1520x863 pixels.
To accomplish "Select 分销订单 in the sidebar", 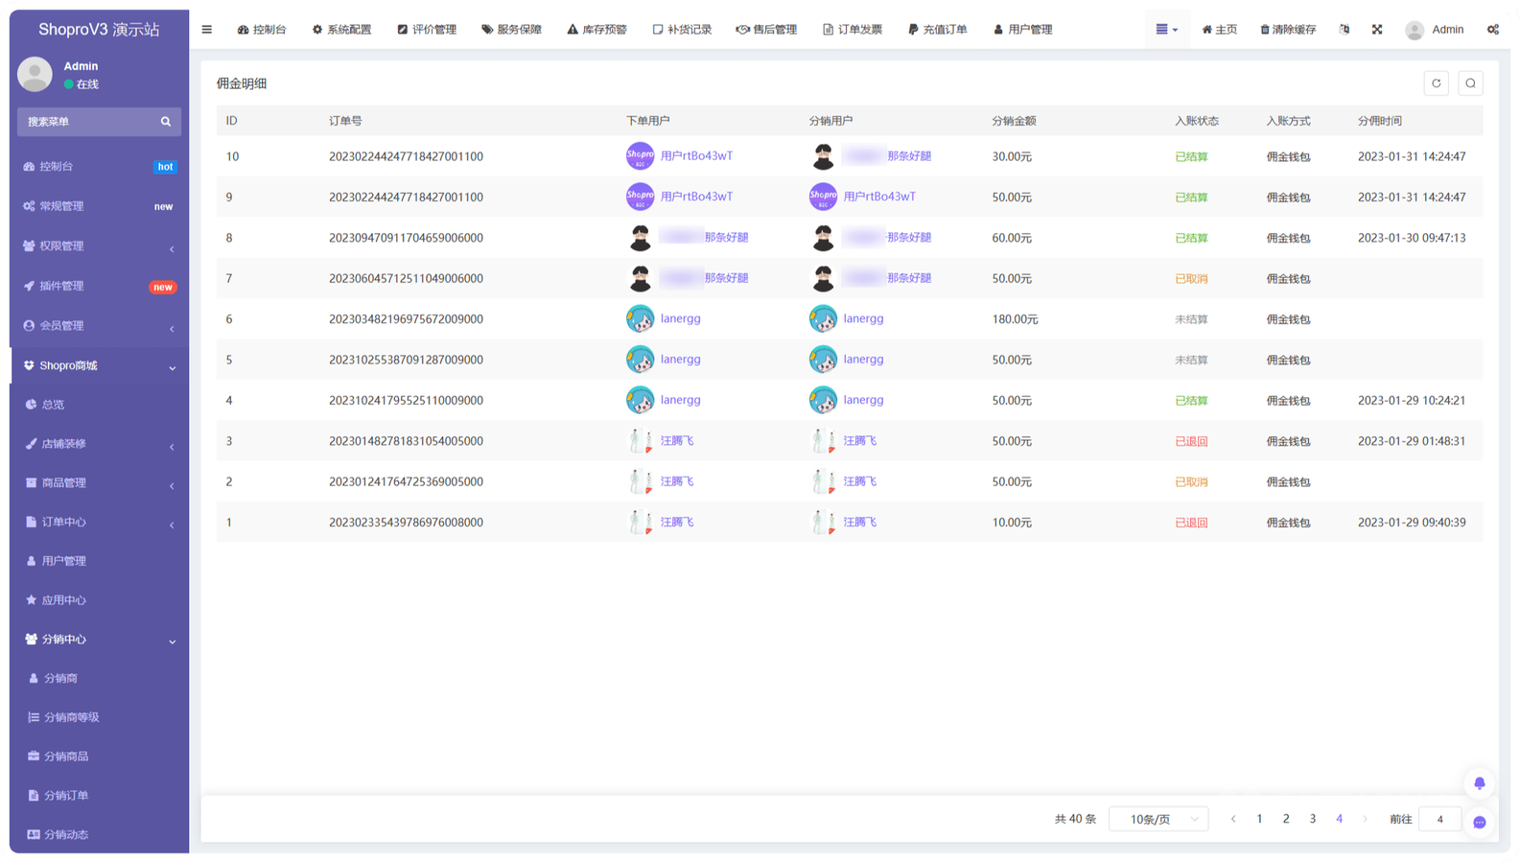I will point(66,796).
